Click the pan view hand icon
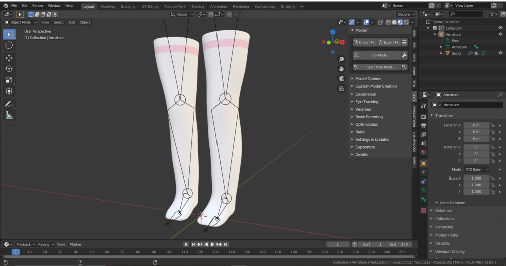506x266 pixels. pos(341,69)
